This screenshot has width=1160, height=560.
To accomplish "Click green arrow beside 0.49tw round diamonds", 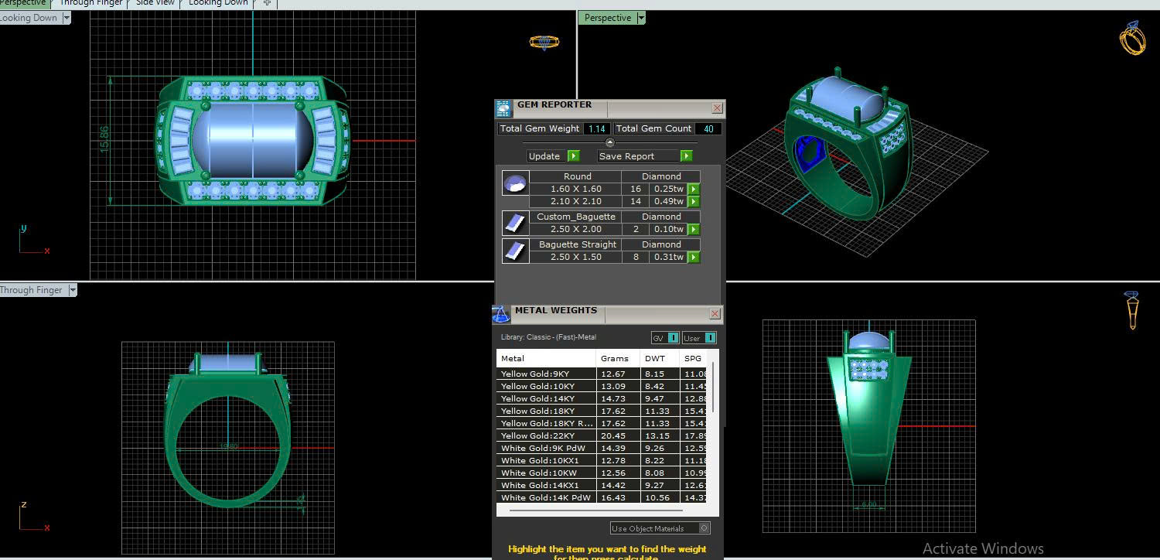I will point(694,201).
